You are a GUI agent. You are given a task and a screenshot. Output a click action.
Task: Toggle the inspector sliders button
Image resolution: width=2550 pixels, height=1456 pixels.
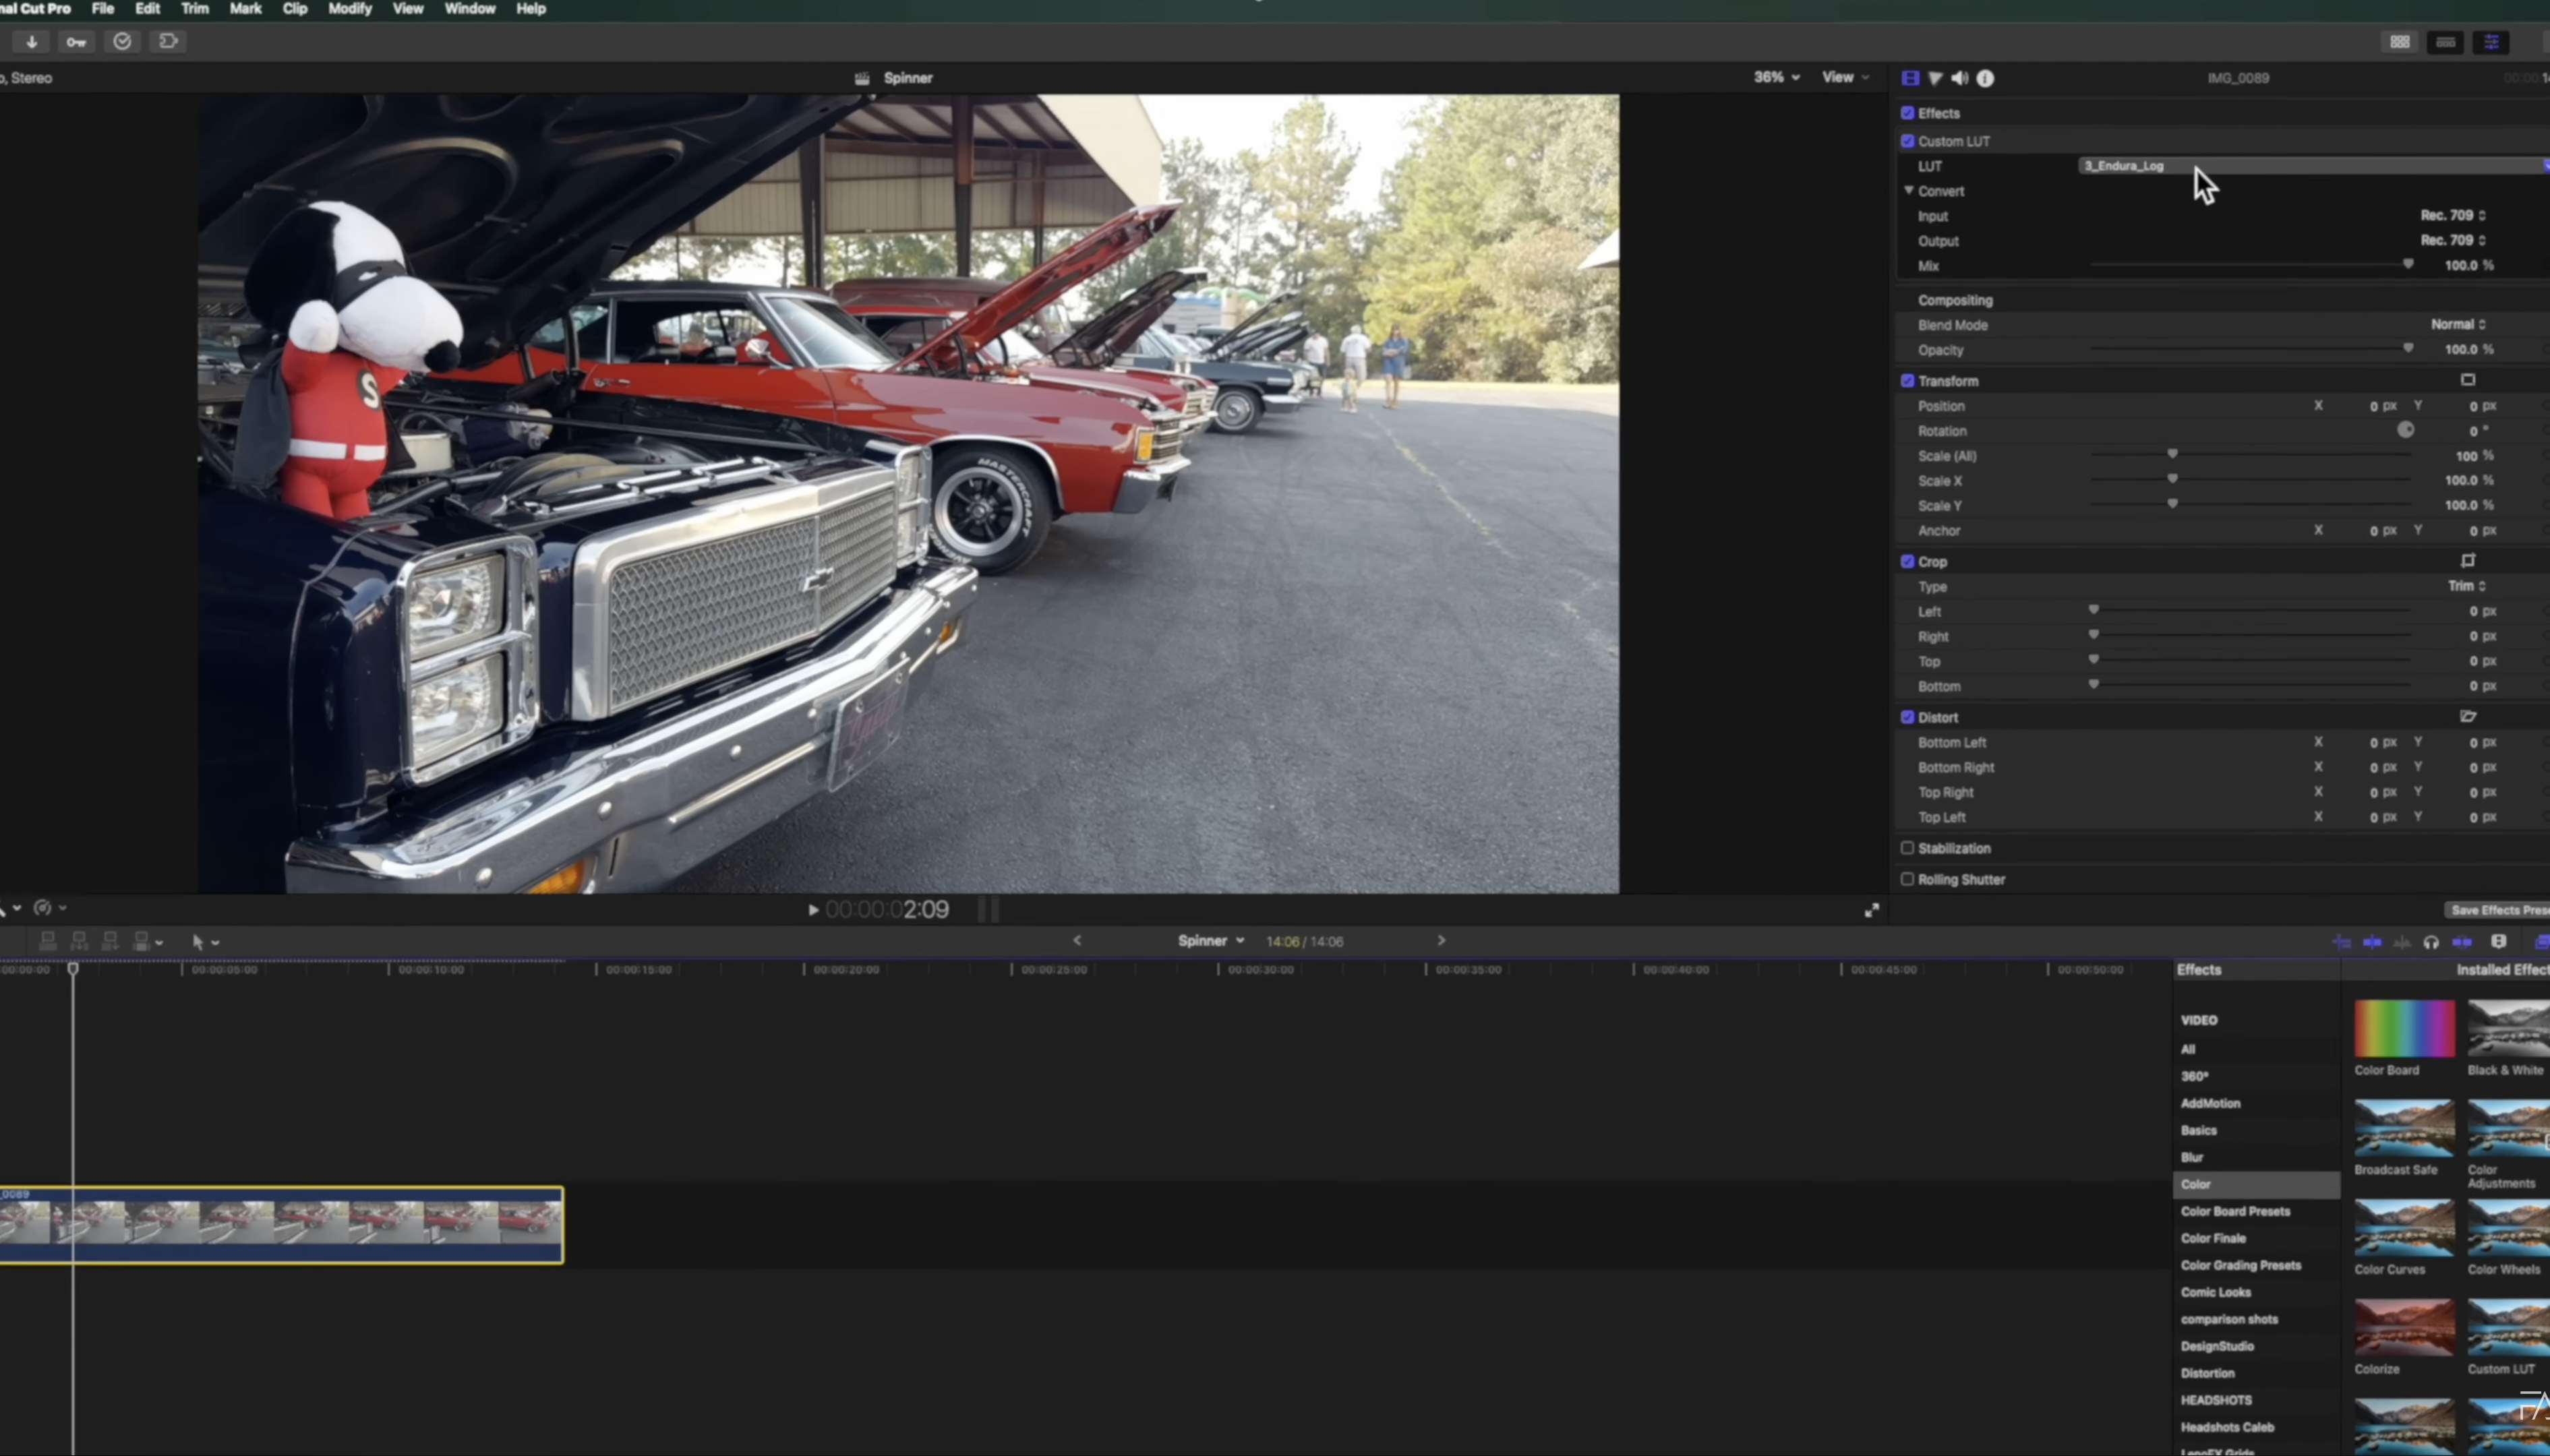click(x=2491, y=42)
